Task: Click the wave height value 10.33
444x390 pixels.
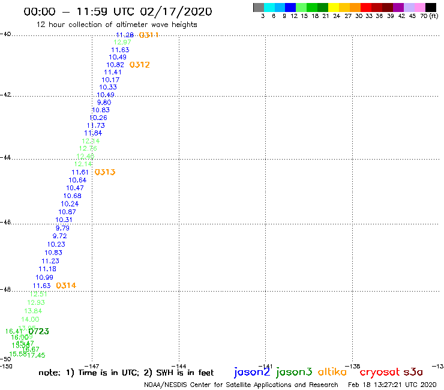Action: pos(108,87)
